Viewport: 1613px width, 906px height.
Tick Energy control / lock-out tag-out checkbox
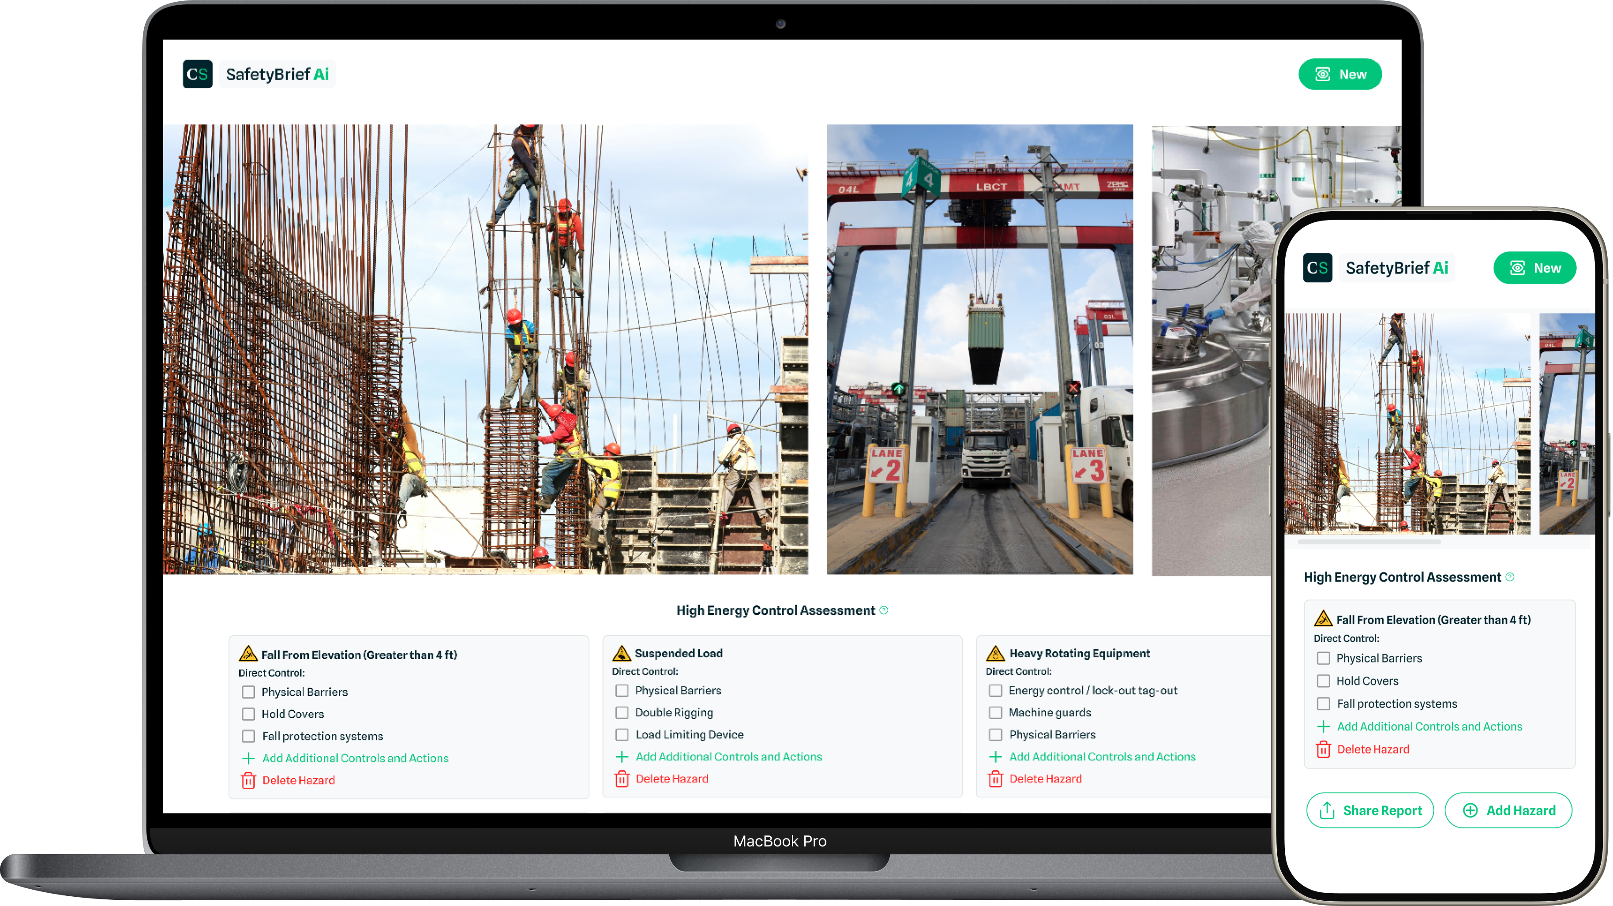pos(995,691)
